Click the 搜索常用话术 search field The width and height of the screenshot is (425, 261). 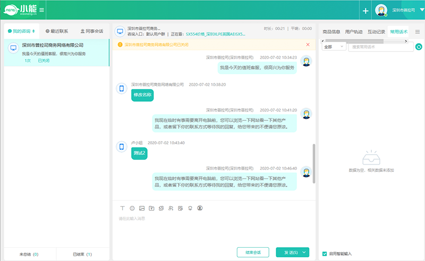click(380, 47)
